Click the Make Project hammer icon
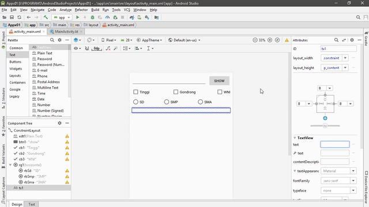 (46, 17)
